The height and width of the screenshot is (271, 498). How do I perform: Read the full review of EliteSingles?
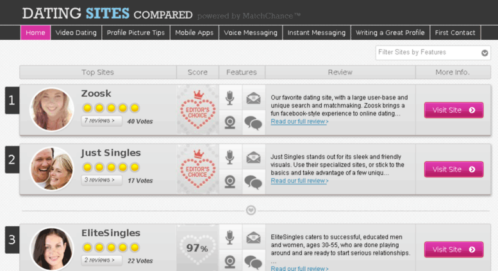click(299, 268)
